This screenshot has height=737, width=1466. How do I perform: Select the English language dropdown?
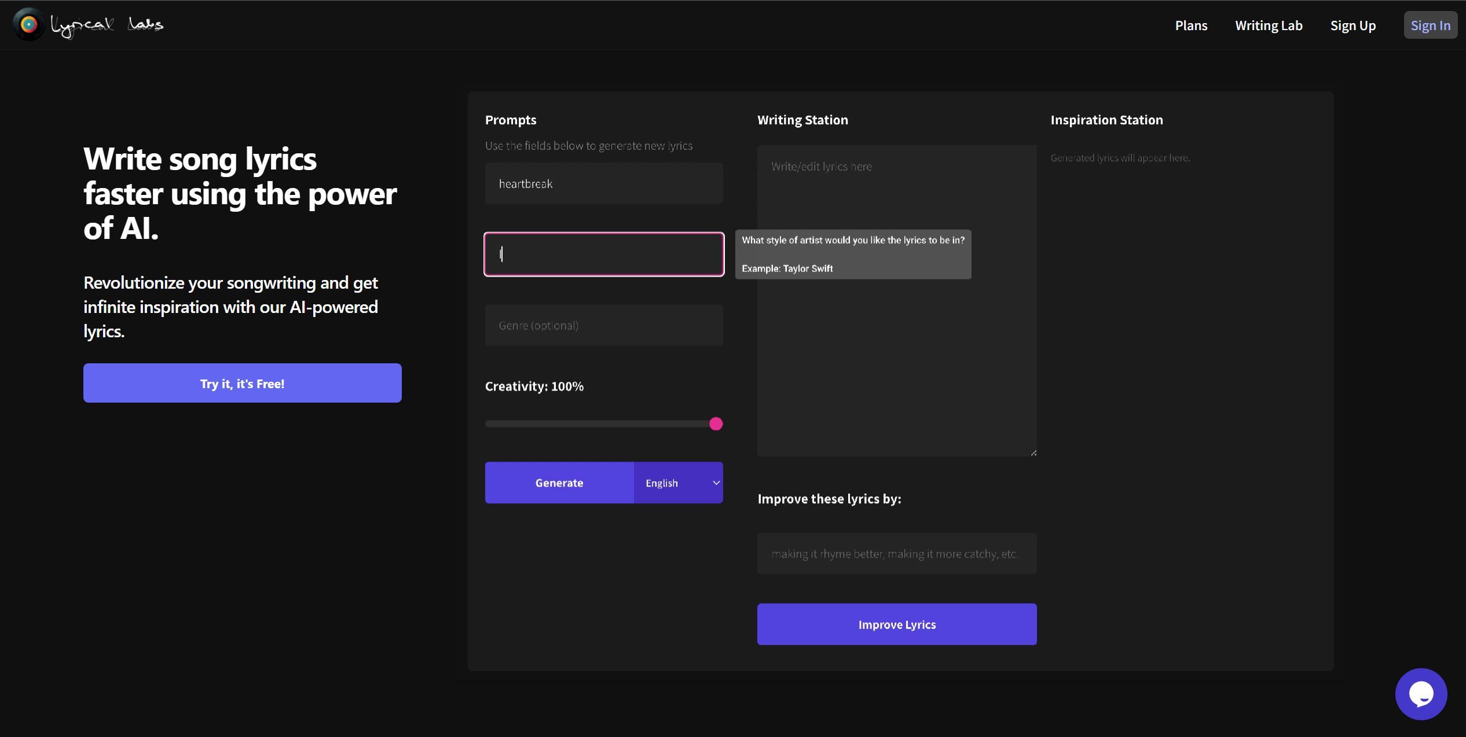pos(678,482)
